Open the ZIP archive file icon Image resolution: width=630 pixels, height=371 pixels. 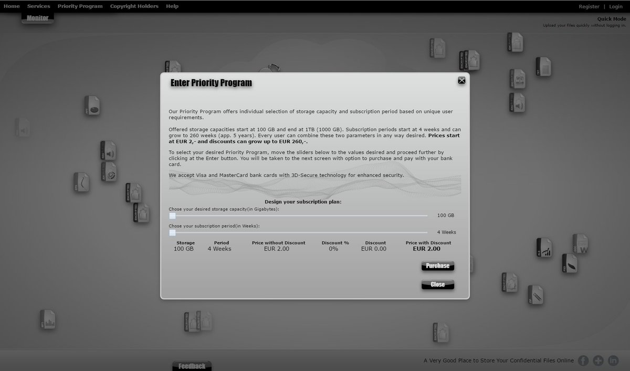click(x=535, y=295)
